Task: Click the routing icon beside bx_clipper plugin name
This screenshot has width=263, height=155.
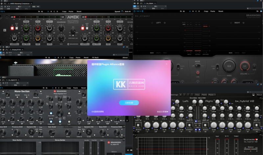Action: (141, 3)
